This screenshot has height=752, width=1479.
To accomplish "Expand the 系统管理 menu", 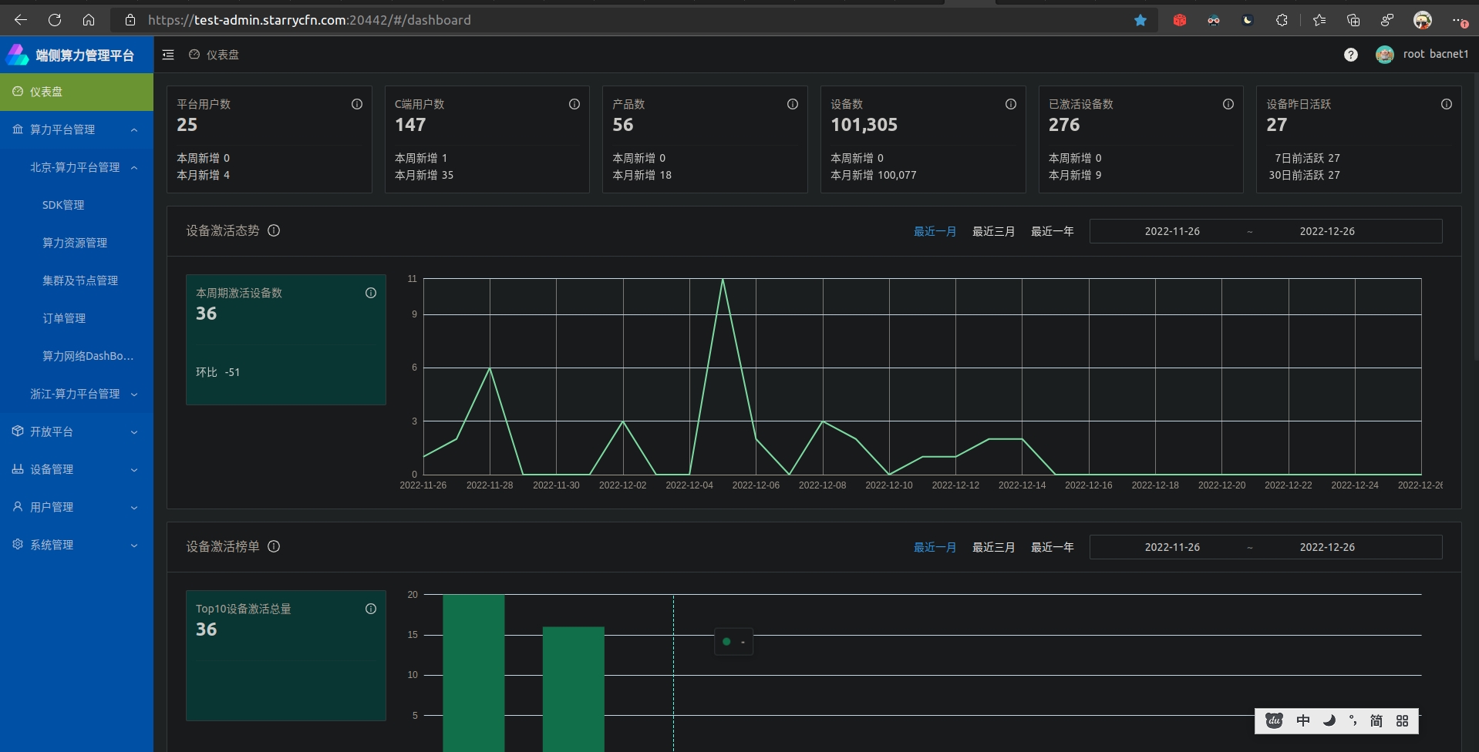I will pos(76,545).
